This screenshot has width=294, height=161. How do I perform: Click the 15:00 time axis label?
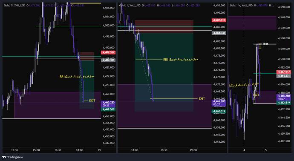[x=36, y=150]
